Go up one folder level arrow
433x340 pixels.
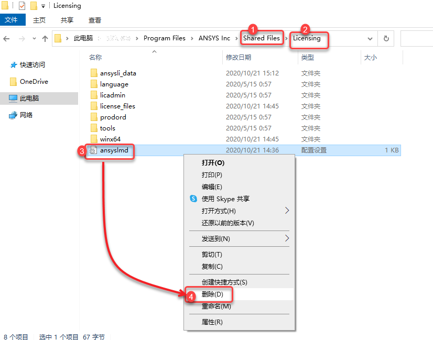point(45,39)
